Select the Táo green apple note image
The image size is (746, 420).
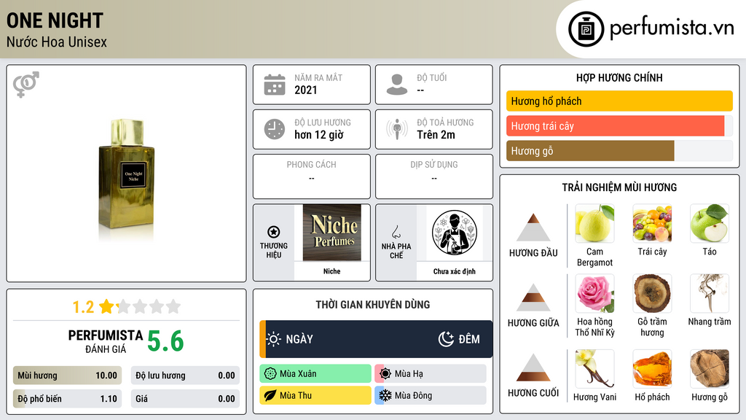(710, 224)
